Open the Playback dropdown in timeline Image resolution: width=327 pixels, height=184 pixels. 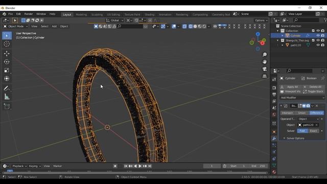coord(19,166)
